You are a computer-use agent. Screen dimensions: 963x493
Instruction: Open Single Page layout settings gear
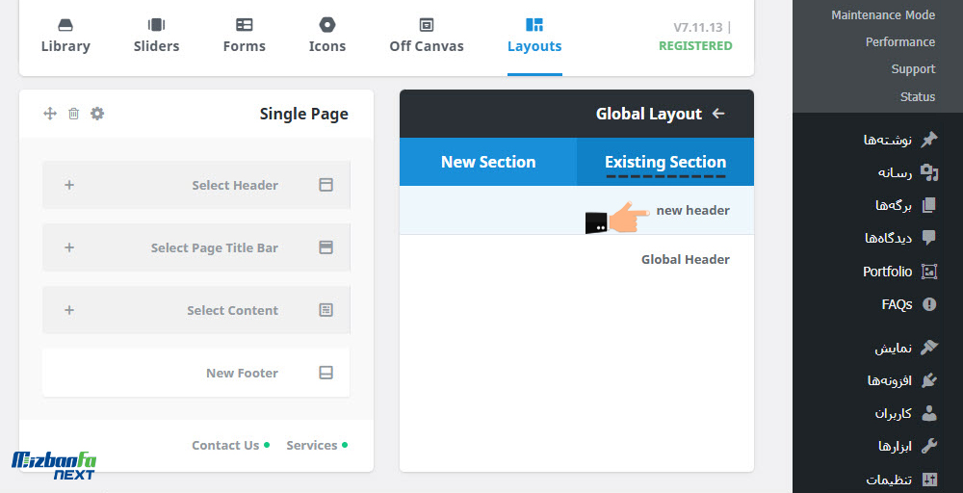coord(97,114)
